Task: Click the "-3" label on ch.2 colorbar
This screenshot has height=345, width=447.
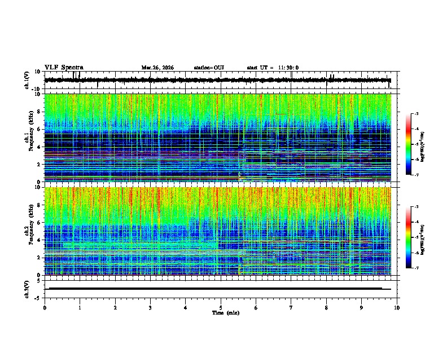Action: pyautogui.click(x=416, y=207)
